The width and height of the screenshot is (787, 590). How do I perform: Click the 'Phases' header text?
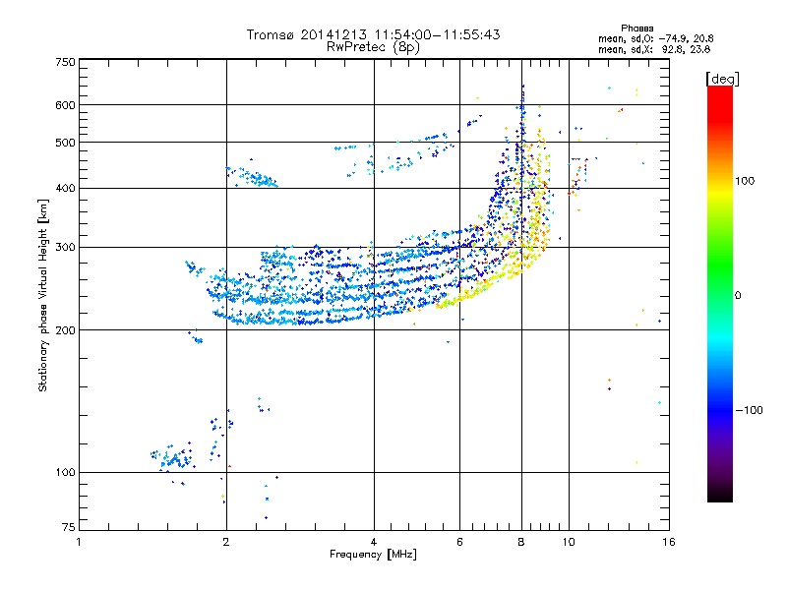[x=636, y=29]
